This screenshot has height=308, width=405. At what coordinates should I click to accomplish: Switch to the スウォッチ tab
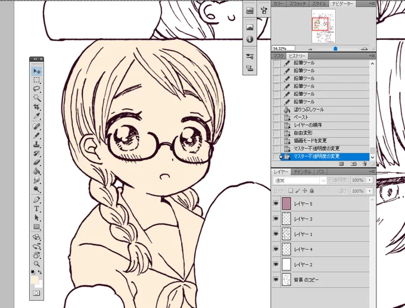pyautogui.click(x=297, y=4)
